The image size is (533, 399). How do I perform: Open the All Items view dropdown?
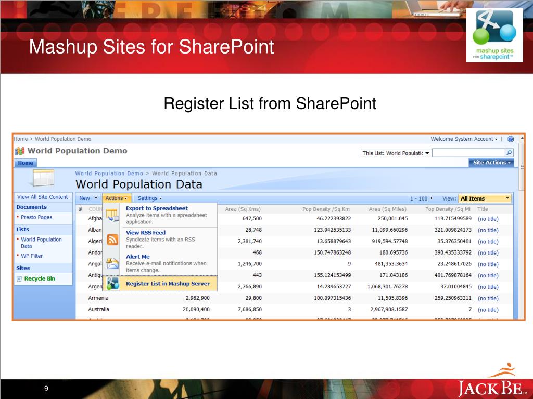tap(485, 198)
